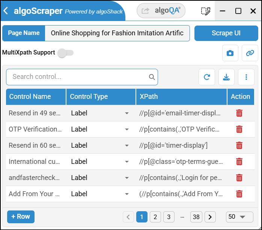Viewport: 262px width, 230px height.
Task: Delete the OTP Verification row
Action: (x=239, y=129)
